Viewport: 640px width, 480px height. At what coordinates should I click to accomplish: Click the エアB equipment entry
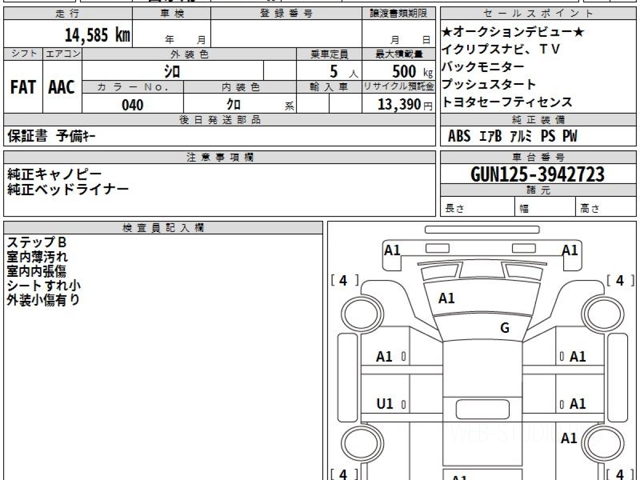[491, 137]
